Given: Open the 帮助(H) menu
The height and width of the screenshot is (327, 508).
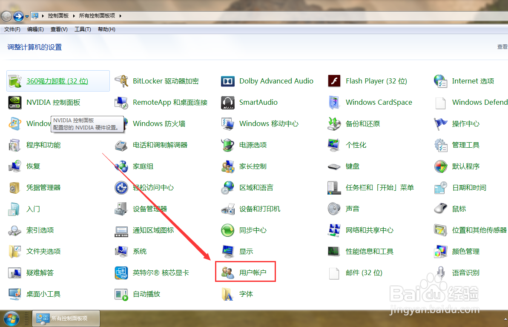Looking at the screenshot, I should pos(106,29).
